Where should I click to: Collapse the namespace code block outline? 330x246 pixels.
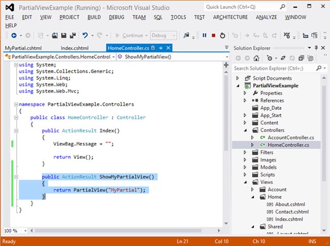click(16, 104)
